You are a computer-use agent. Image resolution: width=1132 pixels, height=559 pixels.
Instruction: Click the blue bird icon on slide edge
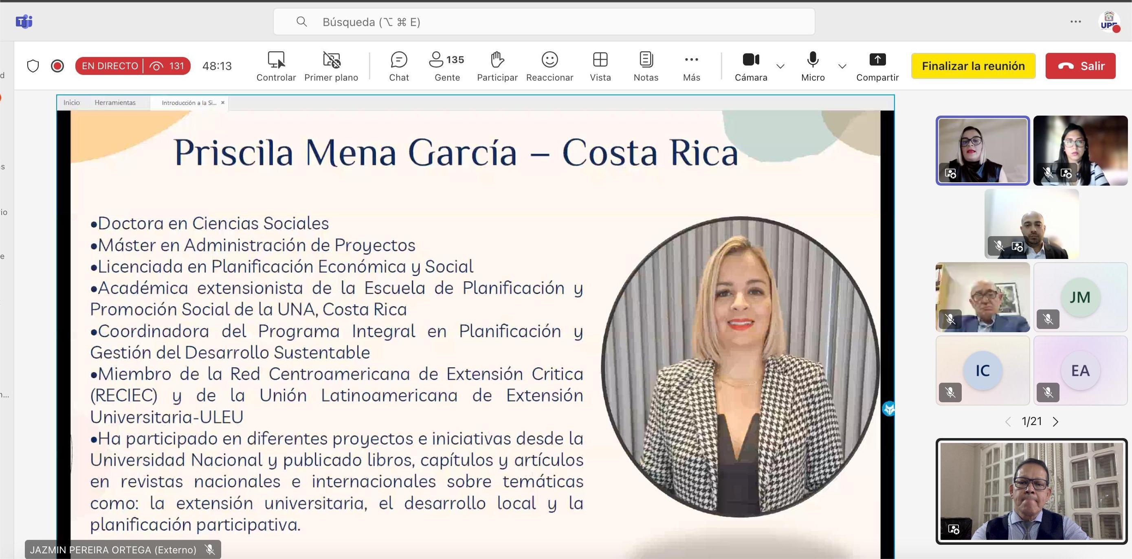pyautogui.click(x=888, y=409)
